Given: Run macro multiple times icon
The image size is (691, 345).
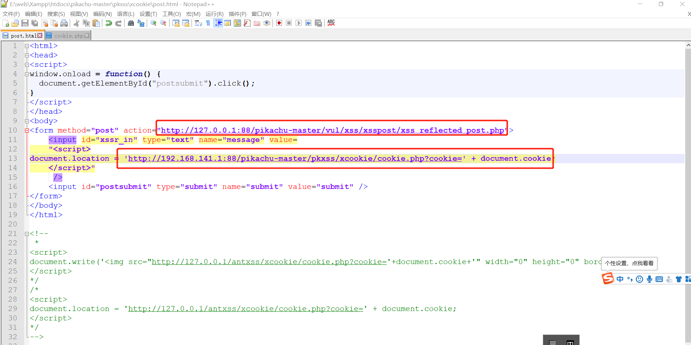Looking at the screenshot, I should pyautogui.click(x=308, y=23).
